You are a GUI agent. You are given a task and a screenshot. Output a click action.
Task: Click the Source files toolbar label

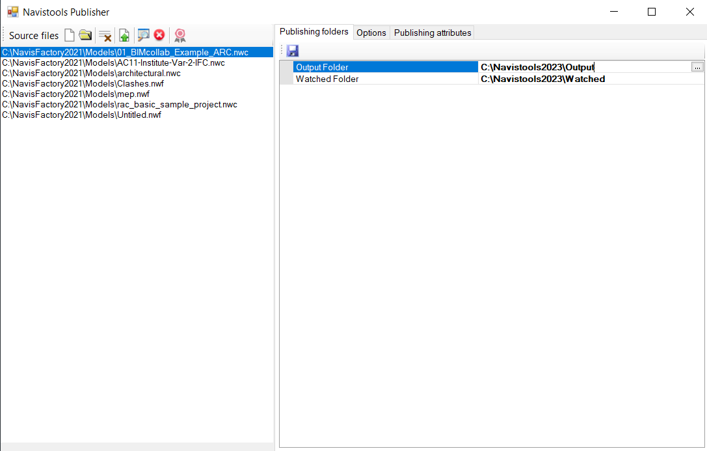pyautogui.click(x=34, y=36)
